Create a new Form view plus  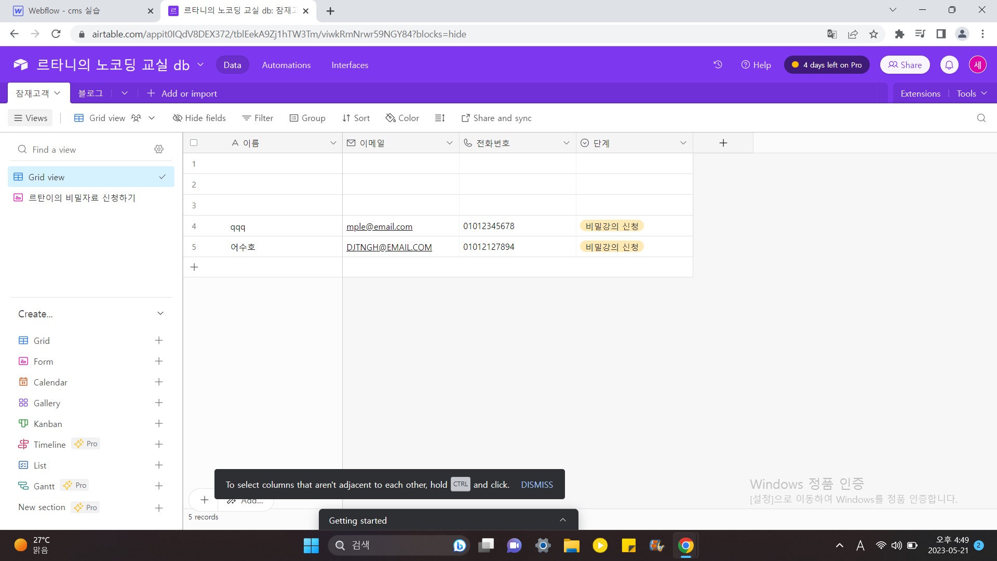[x=159, y=362]
